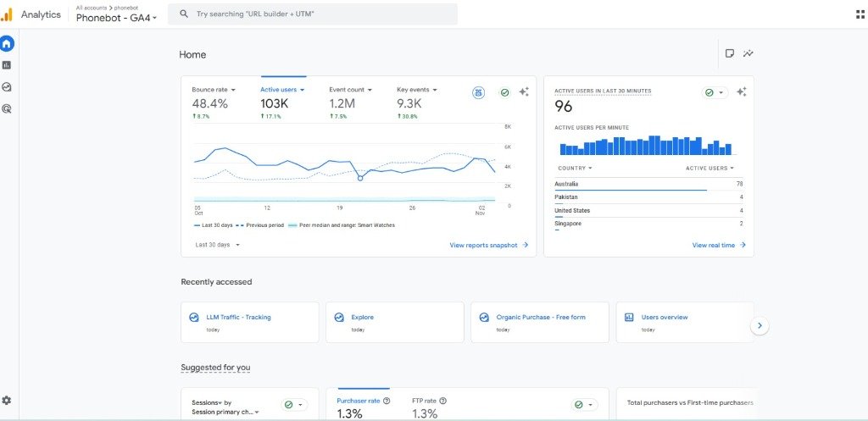Viewport: 868px width, 421px height.
Task: Click Active users value 103K
Action: pos(274,103)
